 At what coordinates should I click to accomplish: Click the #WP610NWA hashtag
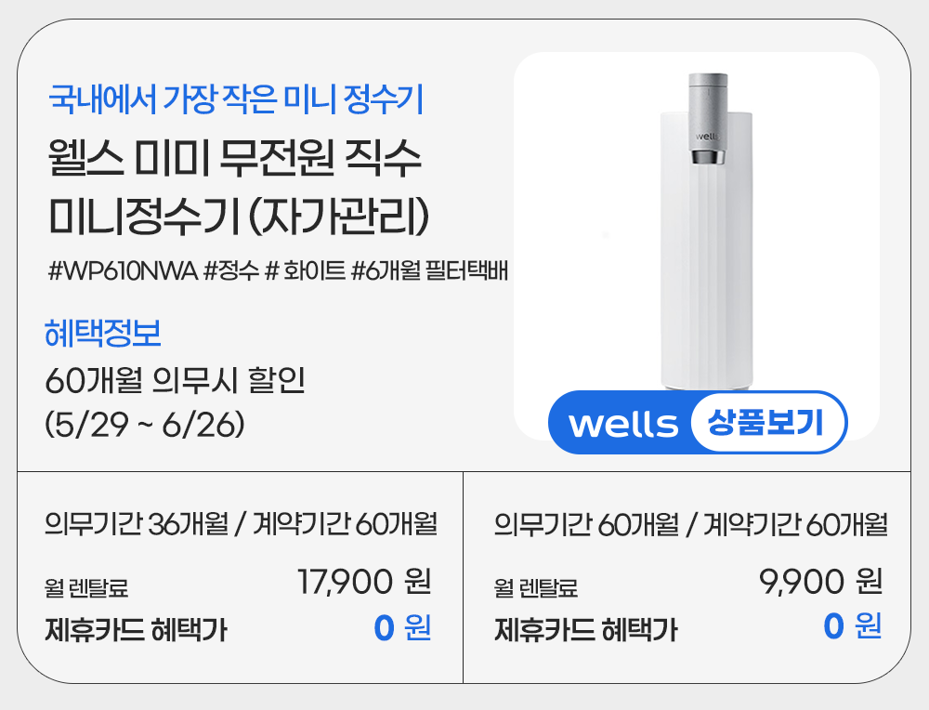121,272
